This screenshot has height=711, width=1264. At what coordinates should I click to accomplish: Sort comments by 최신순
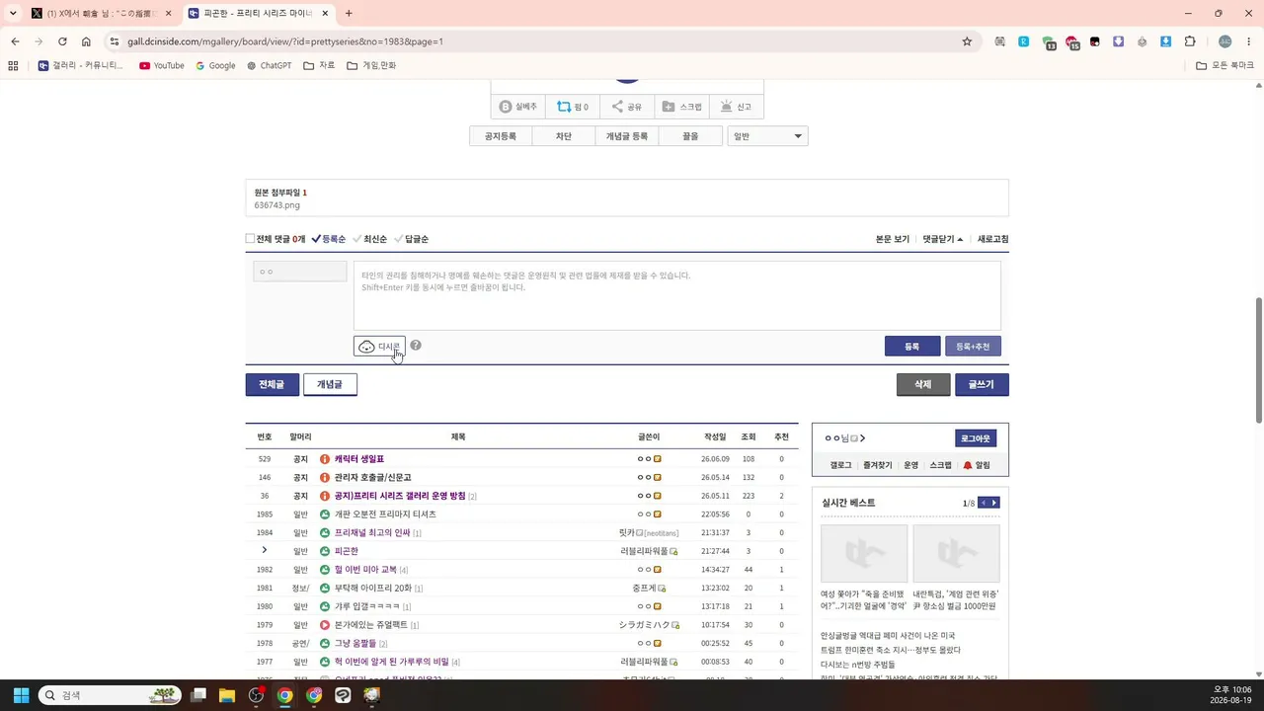pos(369,239)
